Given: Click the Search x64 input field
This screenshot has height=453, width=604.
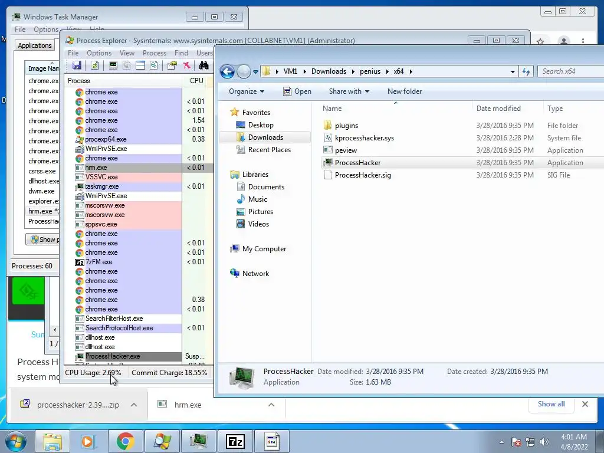Looking at the screenshot, I should (571, 71).
